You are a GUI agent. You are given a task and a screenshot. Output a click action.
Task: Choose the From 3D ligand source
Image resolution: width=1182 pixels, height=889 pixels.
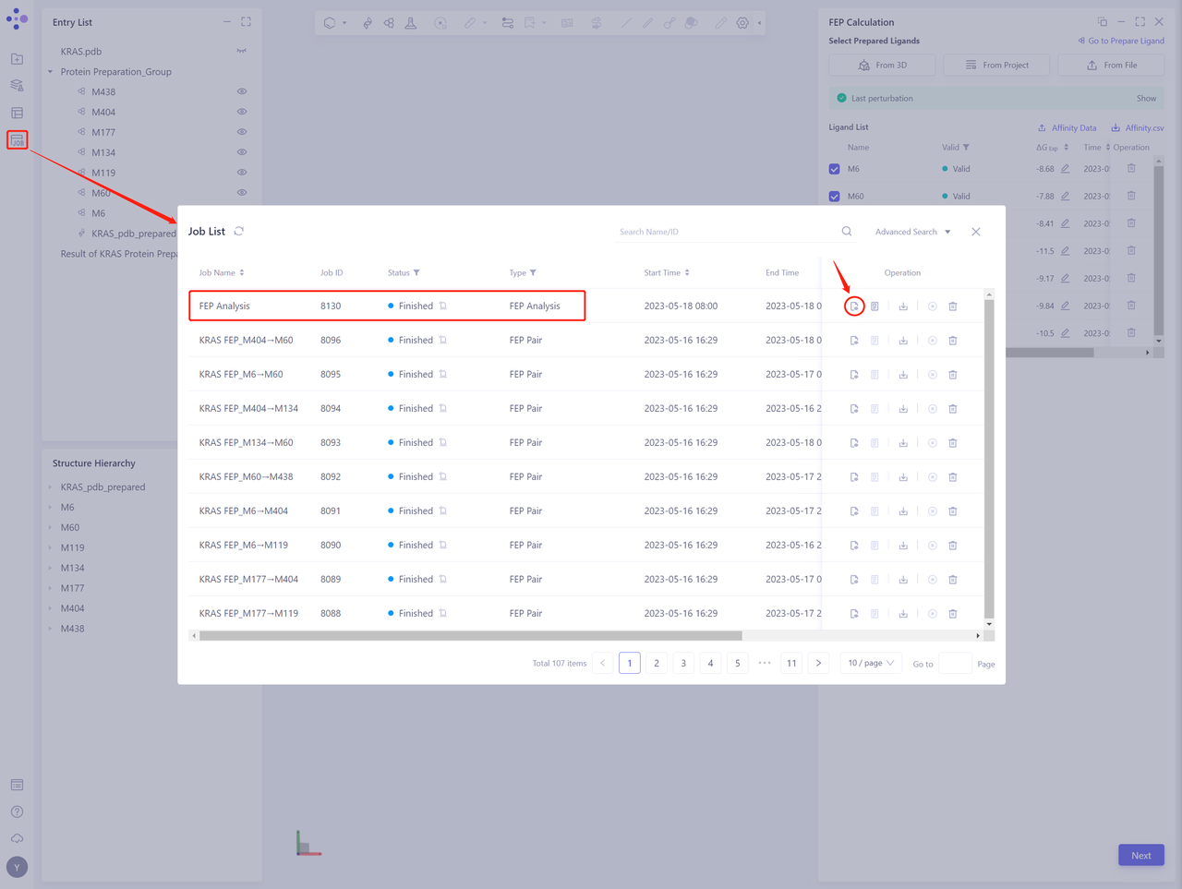click(x=882, y=65)
